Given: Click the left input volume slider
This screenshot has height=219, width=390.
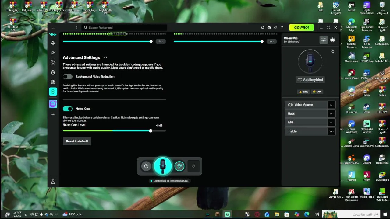Looking at the screenshot, I should pyautogui.click(x=108, y=41).
